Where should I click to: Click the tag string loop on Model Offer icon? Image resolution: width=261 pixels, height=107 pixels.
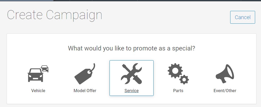click(92, 68)
